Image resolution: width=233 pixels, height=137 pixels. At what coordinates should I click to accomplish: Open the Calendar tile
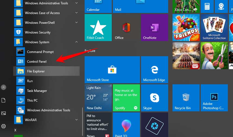click(x=98, y=6)
